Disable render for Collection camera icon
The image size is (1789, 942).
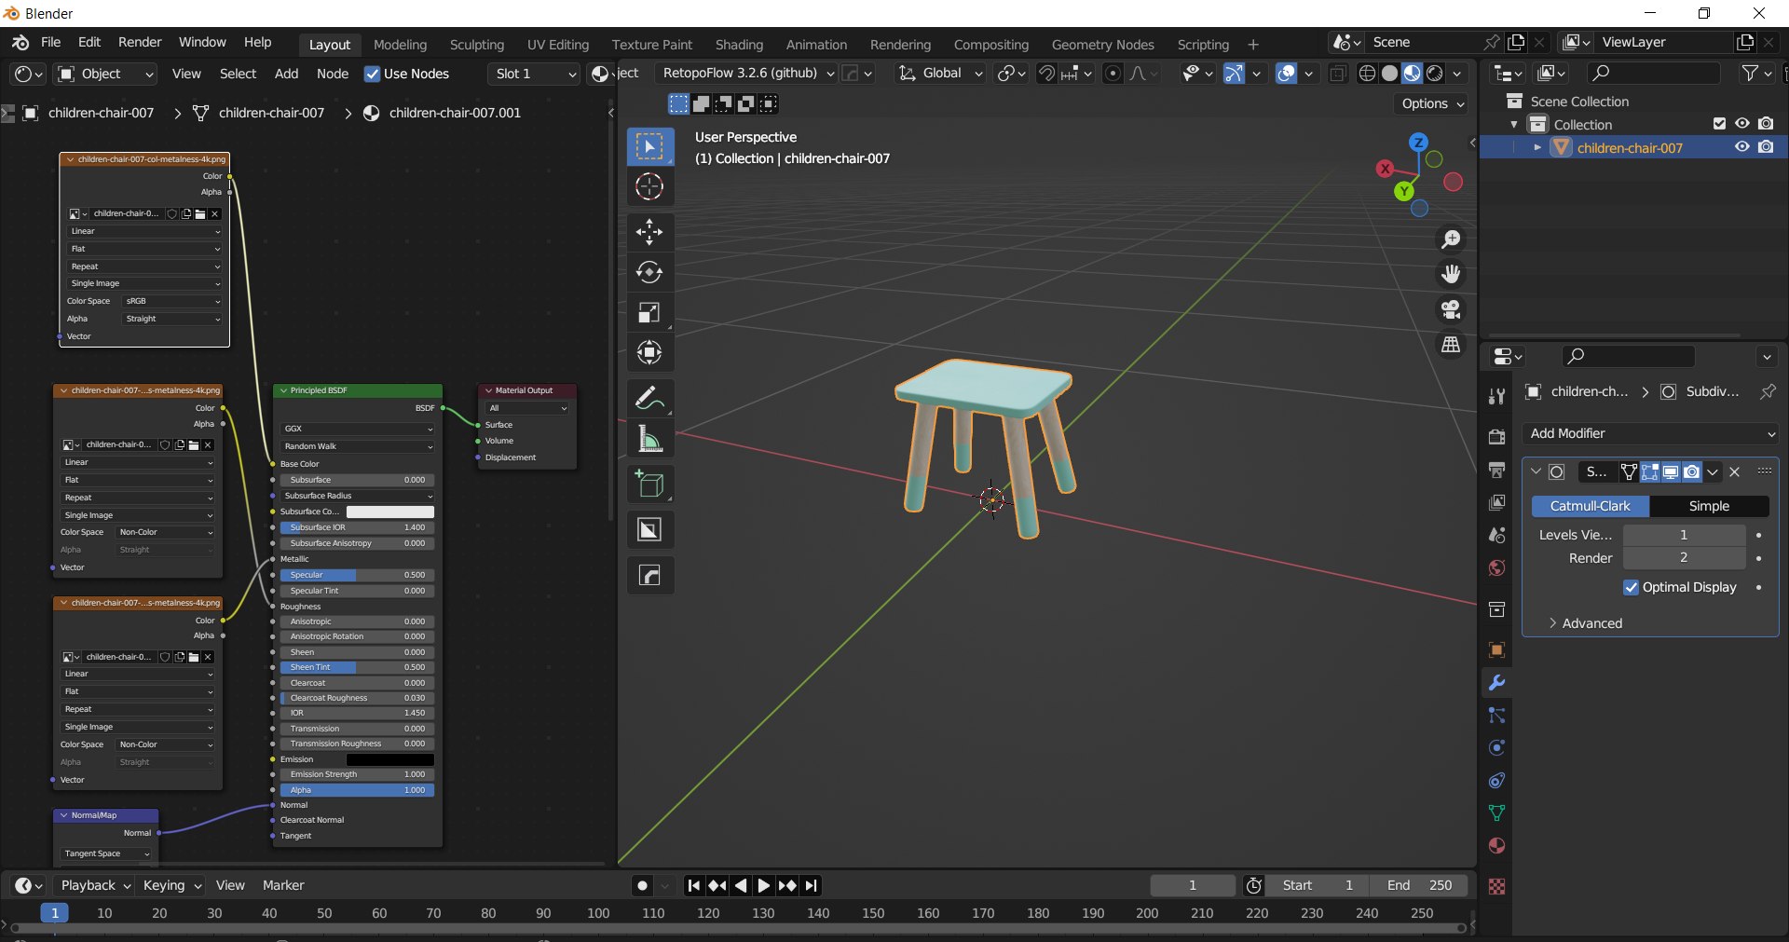(1766, 124)
